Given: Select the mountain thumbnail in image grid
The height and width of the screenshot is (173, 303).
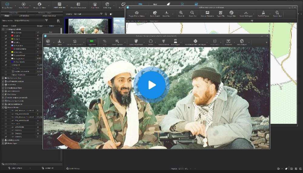Looking at the screenshot, I should [x=119, y=26].
